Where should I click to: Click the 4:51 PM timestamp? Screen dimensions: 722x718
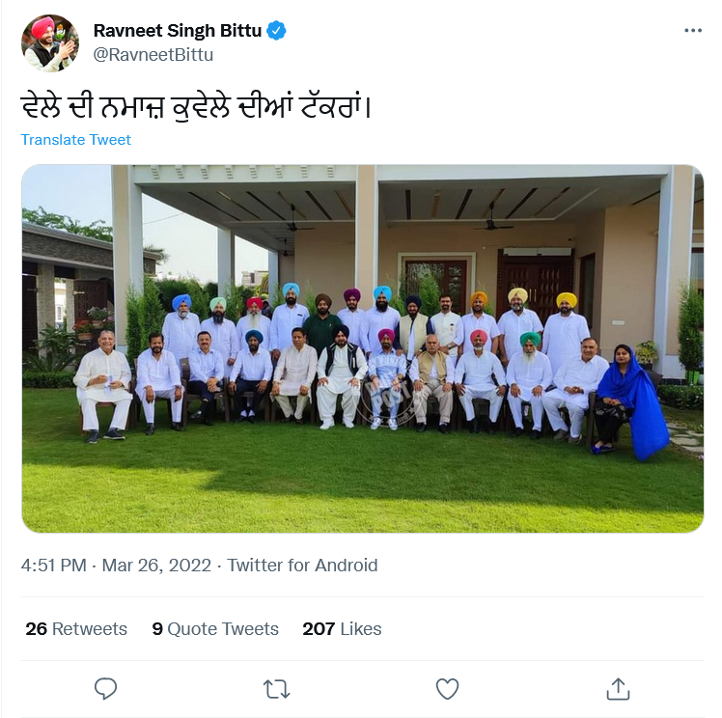pyautogui.click(x=54, y=566)
